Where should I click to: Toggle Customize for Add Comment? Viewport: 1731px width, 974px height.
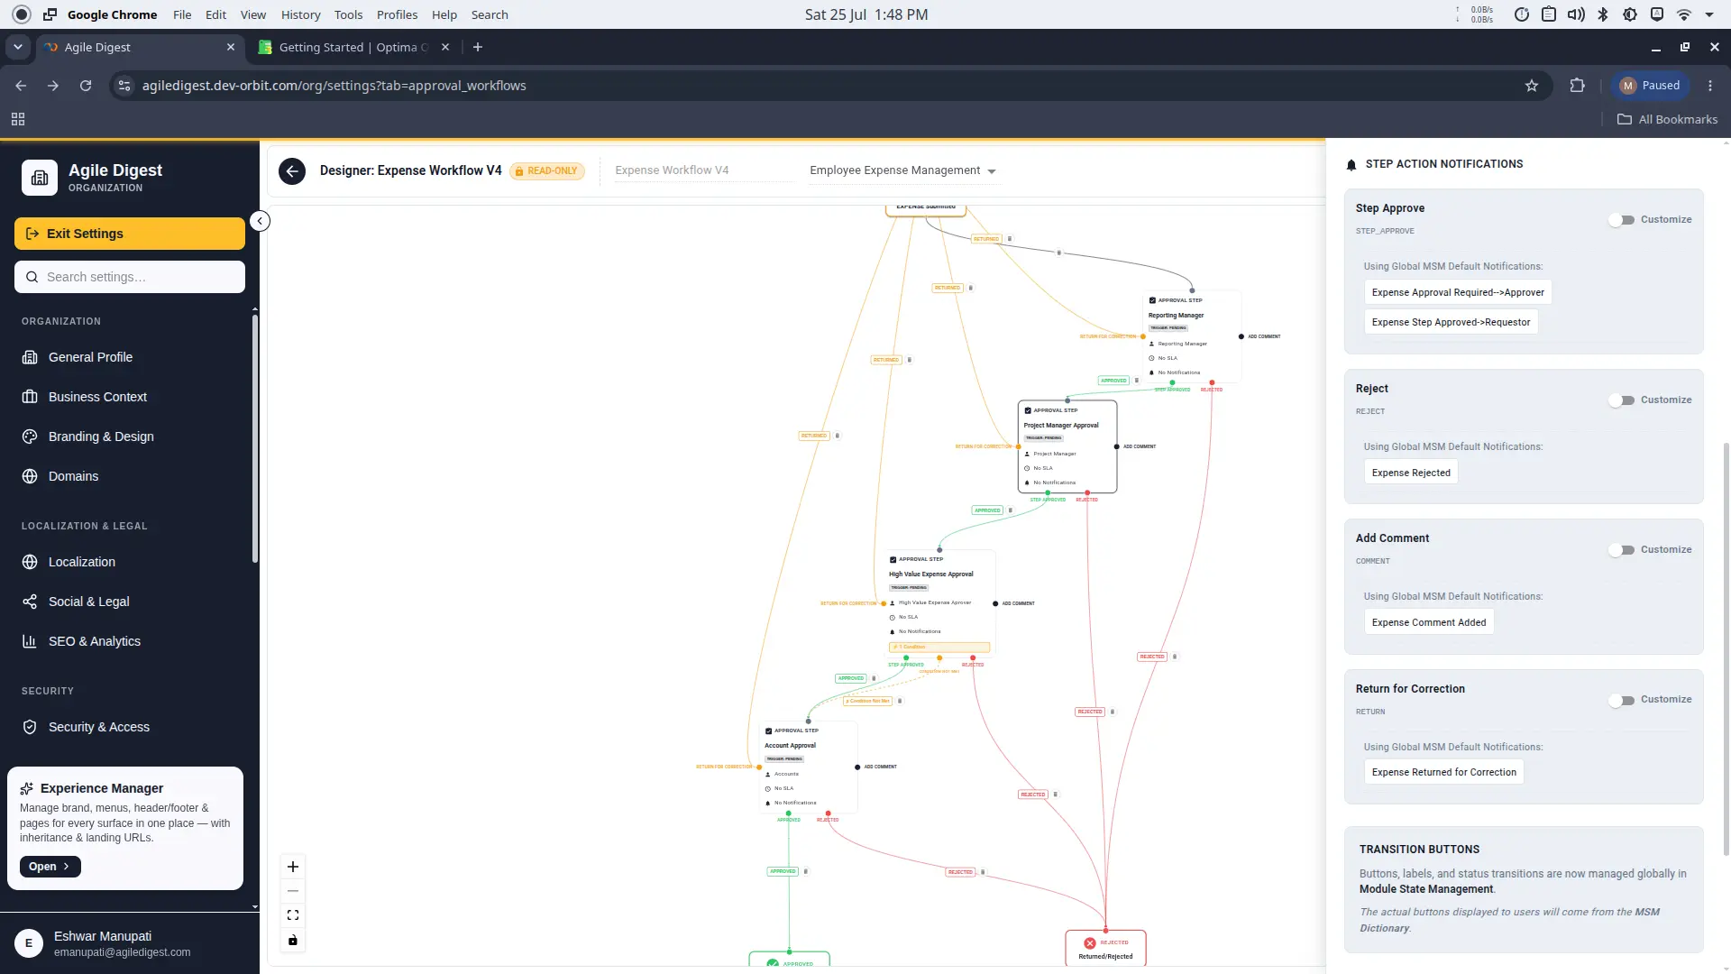click(x=1622, y=550)
